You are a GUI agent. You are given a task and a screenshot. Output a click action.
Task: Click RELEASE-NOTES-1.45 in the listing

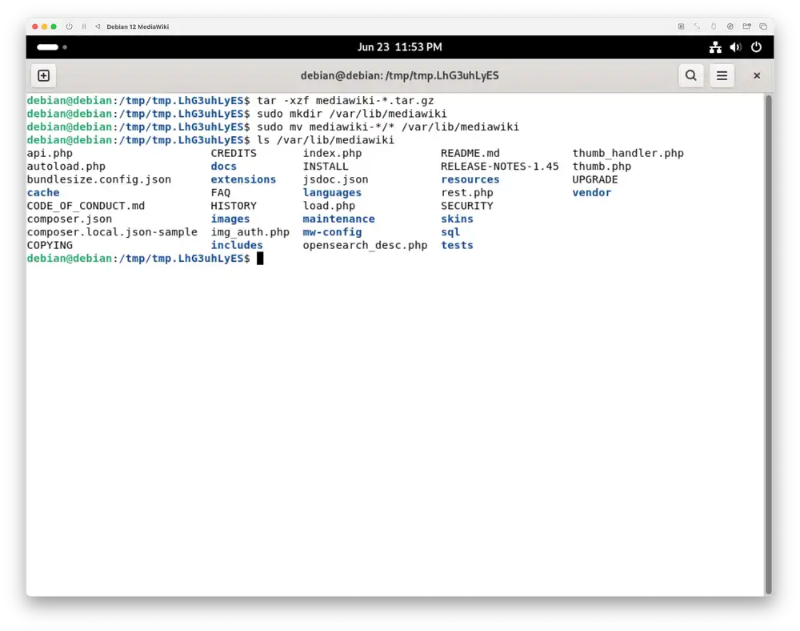pos(500,167)
